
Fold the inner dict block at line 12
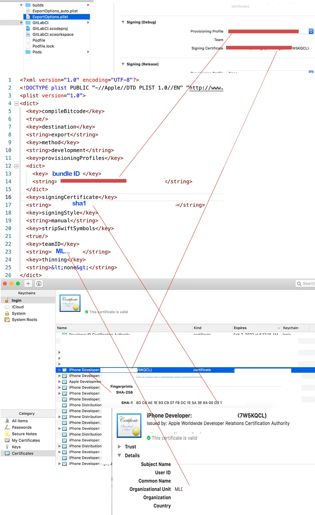tap(16, 166)
